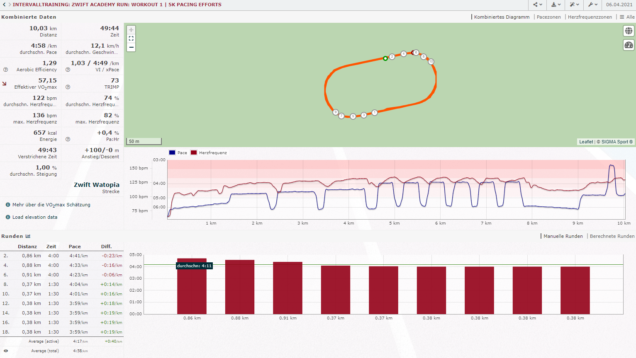Screen dimensions: 636x358
Task: Go to the previous activity arrow
Action: click(x=4, y=5)
